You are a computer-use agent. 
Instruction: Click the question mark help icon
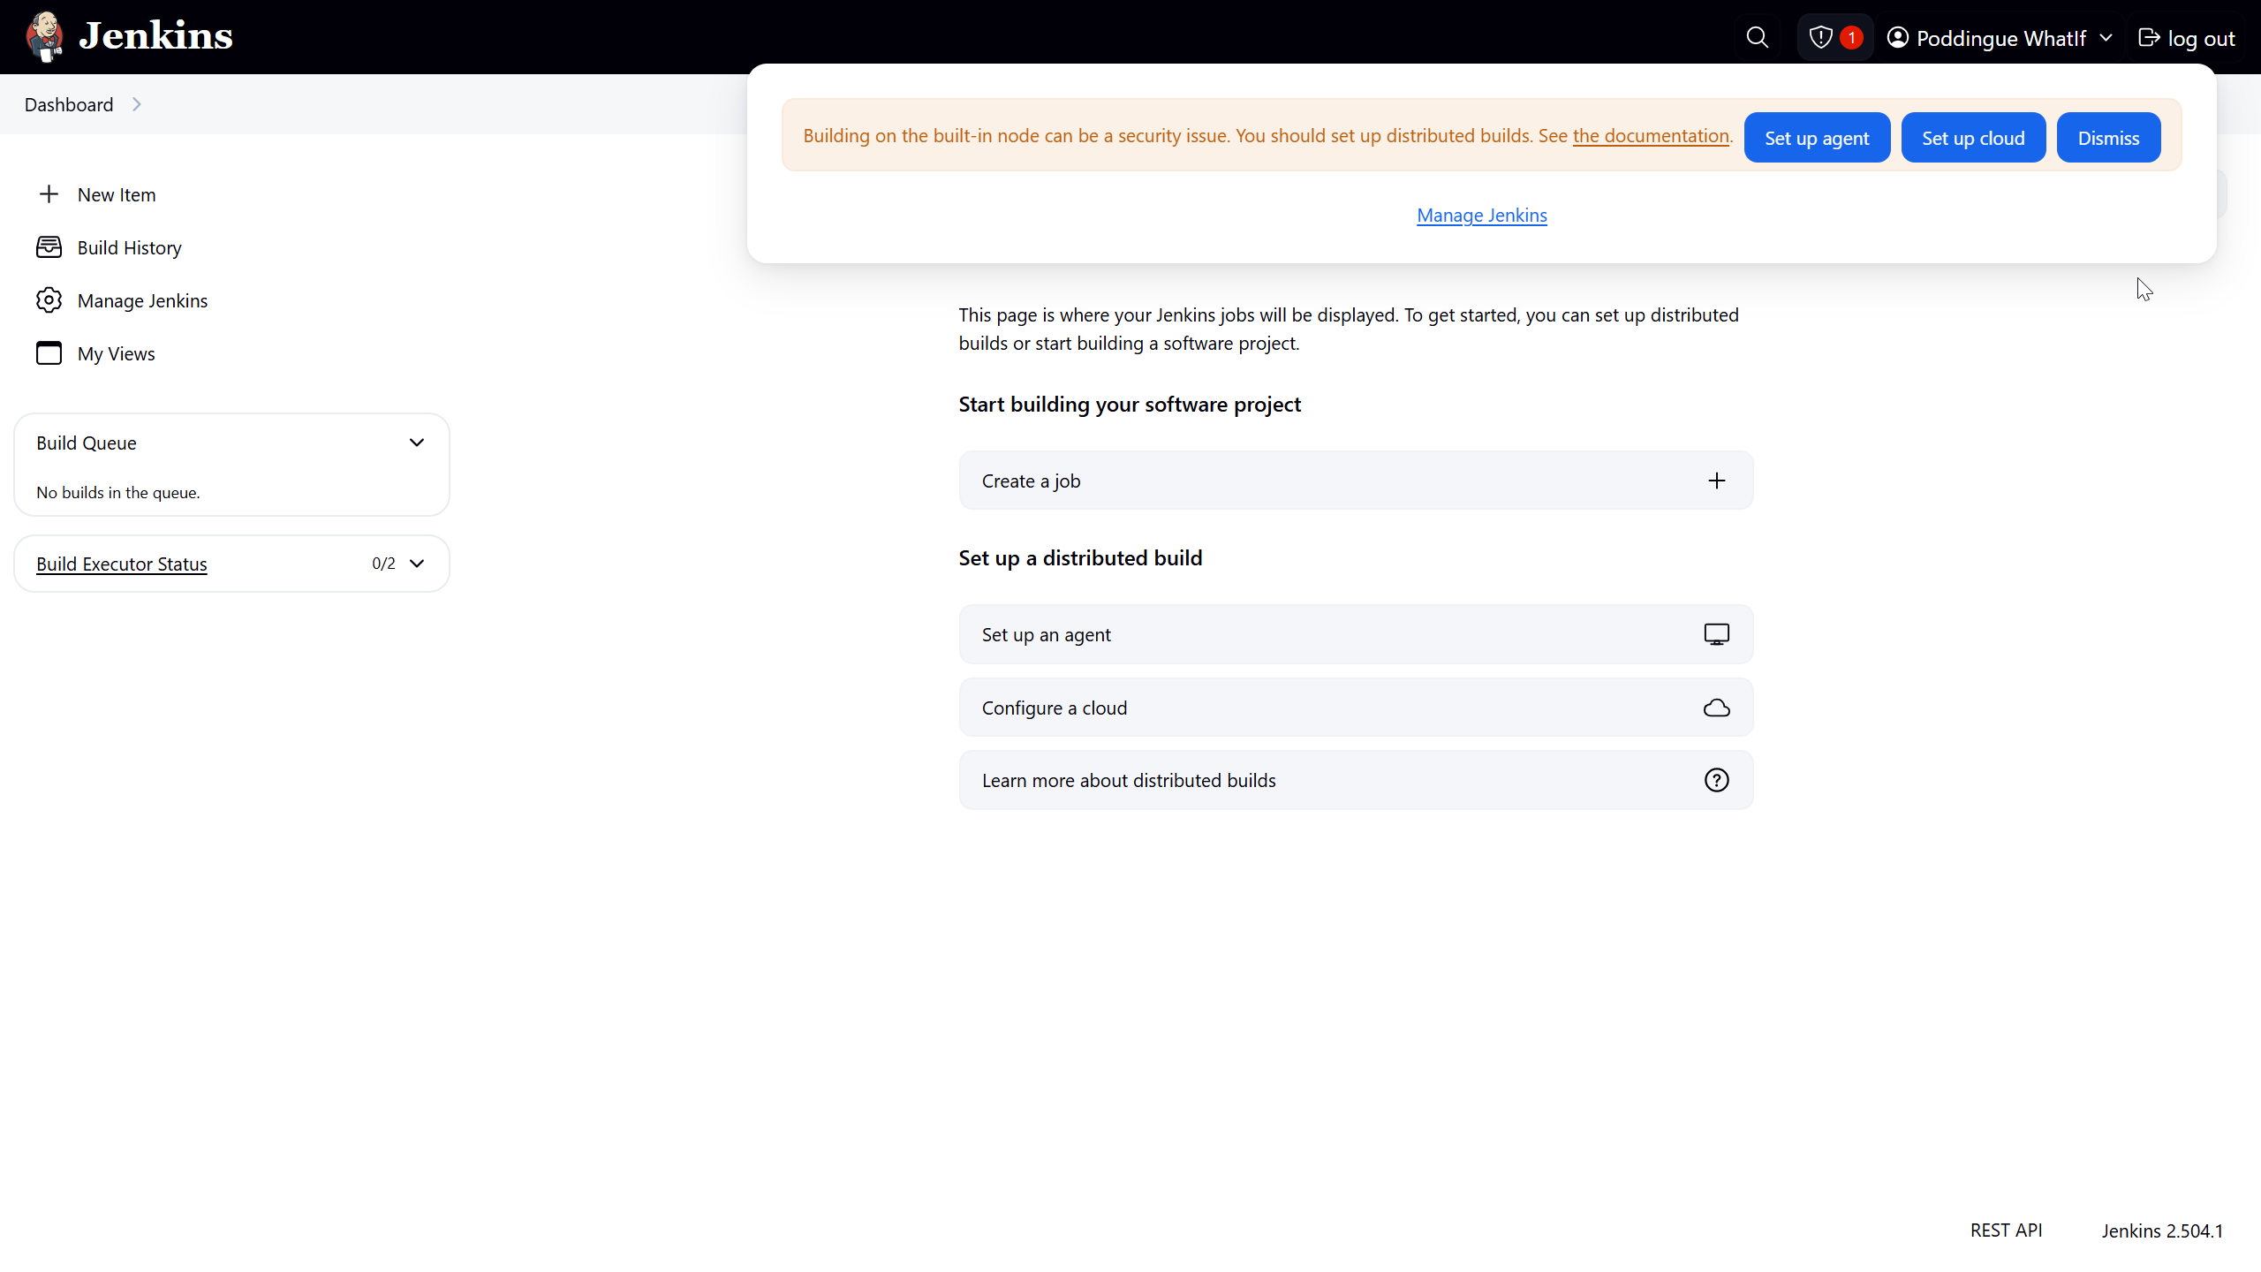coord(1716,780)
